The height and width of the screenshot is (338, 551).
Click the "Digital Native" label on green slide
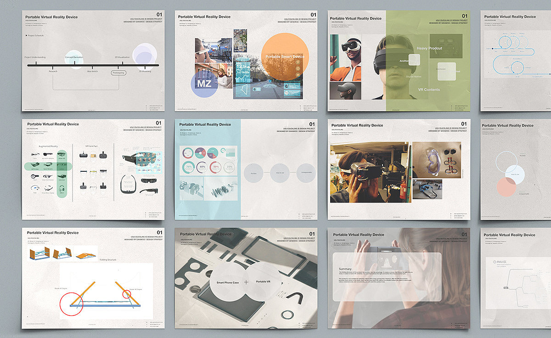[414, 77]
